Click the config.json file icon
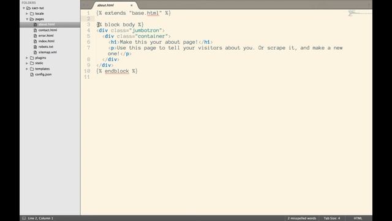Image resolution: width=392 pixels, height=221 pixels. click(32, 74)
